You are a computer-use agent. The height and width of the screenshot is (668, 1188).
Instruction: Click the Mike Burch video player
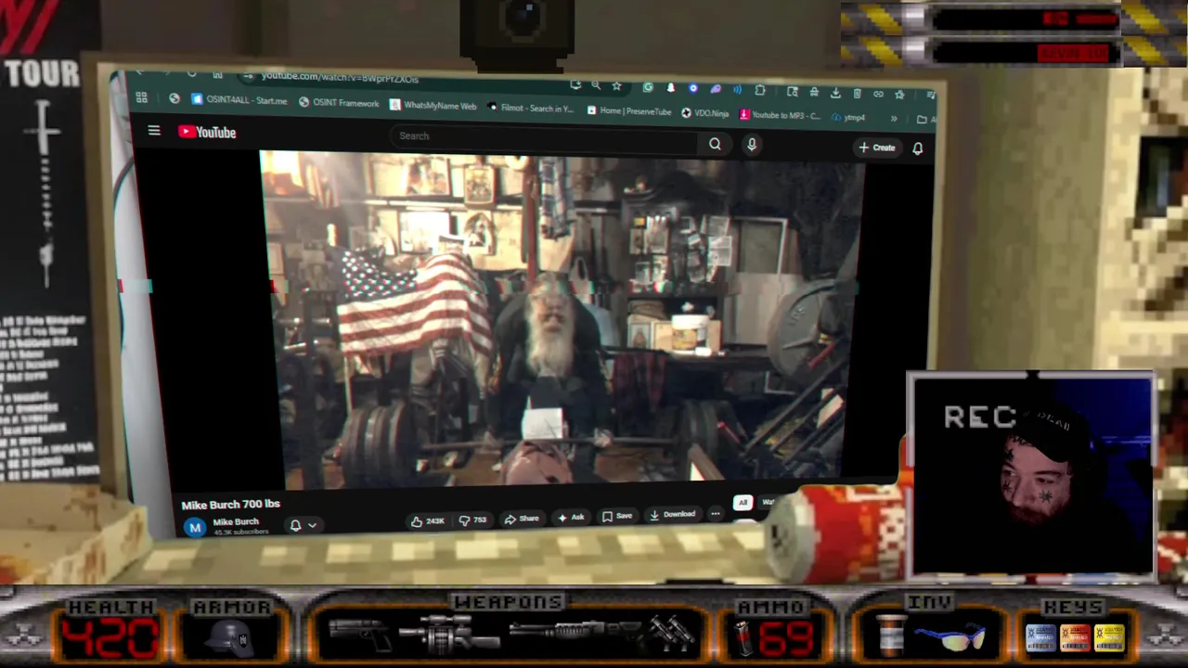[562, 320]
